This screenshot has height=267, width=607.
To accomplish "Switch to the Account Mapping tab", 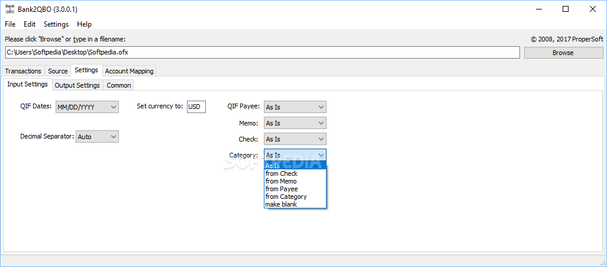I will click(x=130, y=71).
